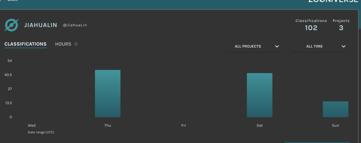Viewport: 361px width, 143px height.
Task: Click the JiahuaLin Zooniverse avatar icon
Action: (x=12, y=25)
